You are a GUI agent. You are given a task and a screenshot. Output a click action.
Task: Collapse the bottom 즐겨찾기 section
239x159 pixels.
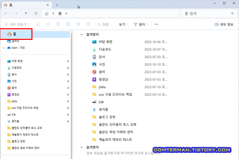tap(82, 147)
